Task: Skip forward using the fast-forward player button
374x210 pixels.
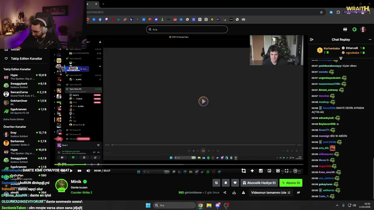Action: pyautogui.click(x=79, y=171)
